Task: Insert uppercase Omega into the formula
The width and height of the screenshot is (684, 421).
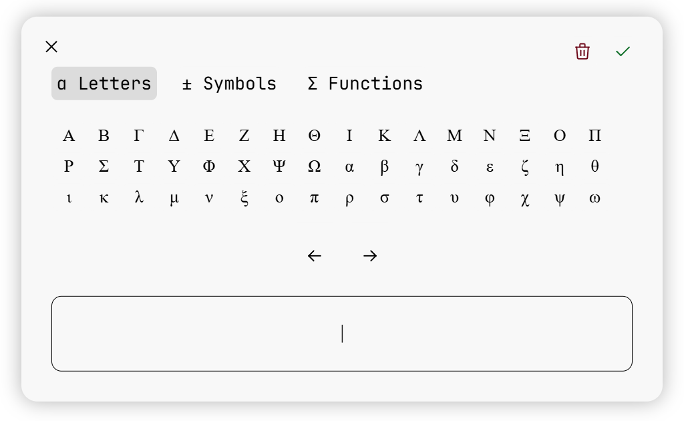Action: [x=314, y=167]
